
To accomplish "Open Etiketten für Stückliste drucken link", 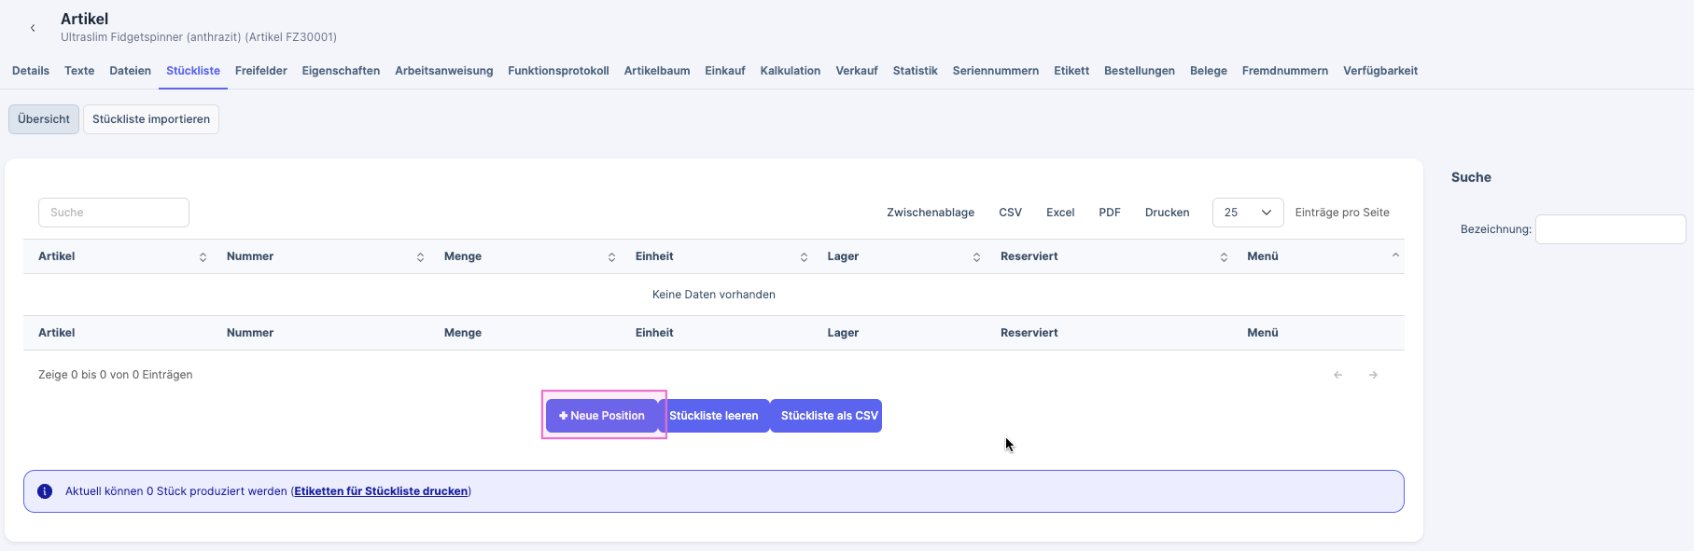I will (381, 491).
